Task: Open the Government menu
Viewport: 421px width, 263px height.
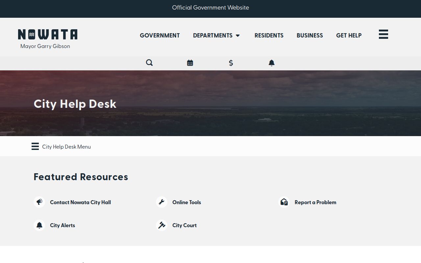Action: [x=160, y=36]
